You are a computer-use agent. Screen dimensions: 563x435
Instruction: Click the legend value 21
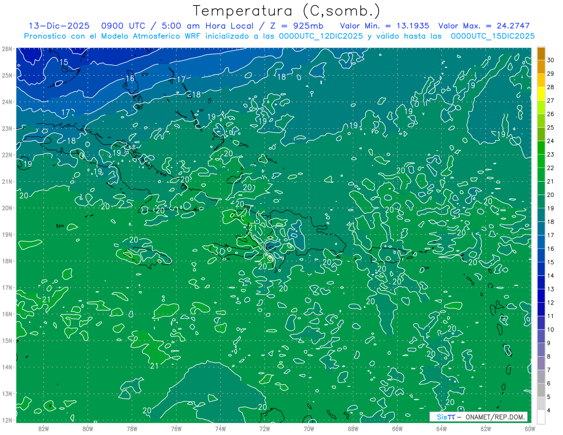(551, 181)
